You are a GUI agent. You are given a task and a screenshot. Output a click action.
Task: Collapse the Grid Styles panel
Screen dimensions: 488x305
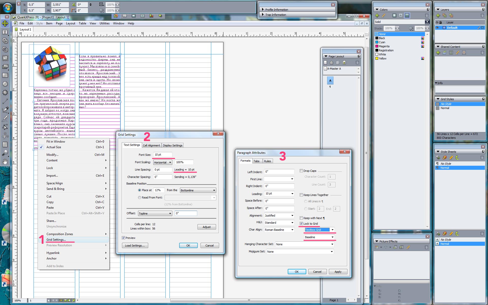tap(438, 99)
